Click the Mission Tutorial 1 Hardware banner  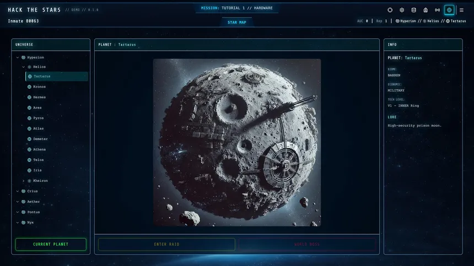coord(237,8)
